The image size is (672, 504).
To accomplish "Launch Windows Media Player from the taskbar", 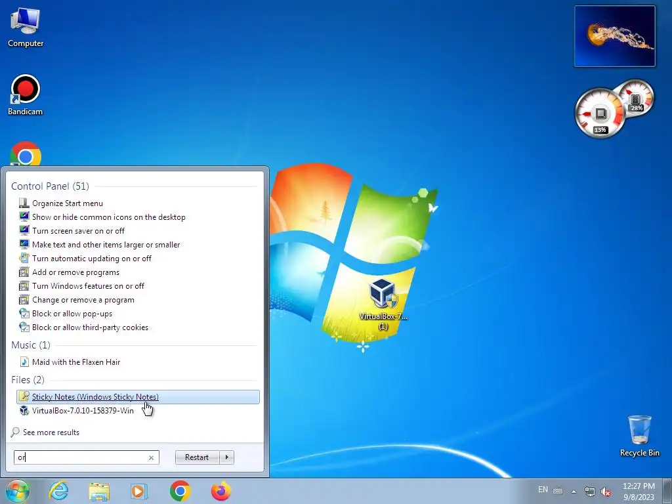I will coord(139,491).
